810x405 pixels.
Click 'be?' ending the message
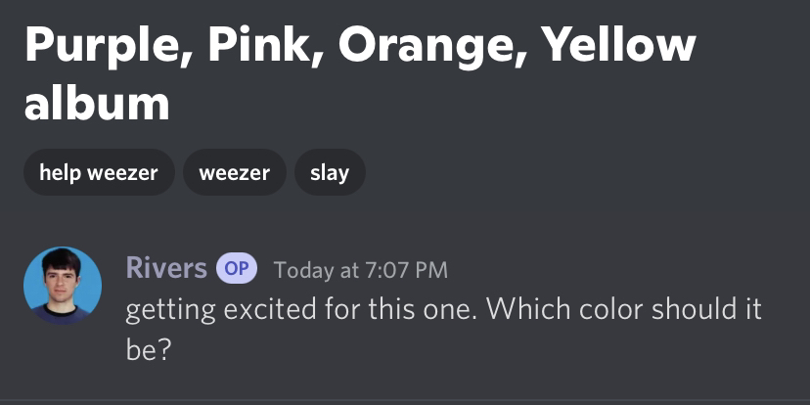pos(149,349)
